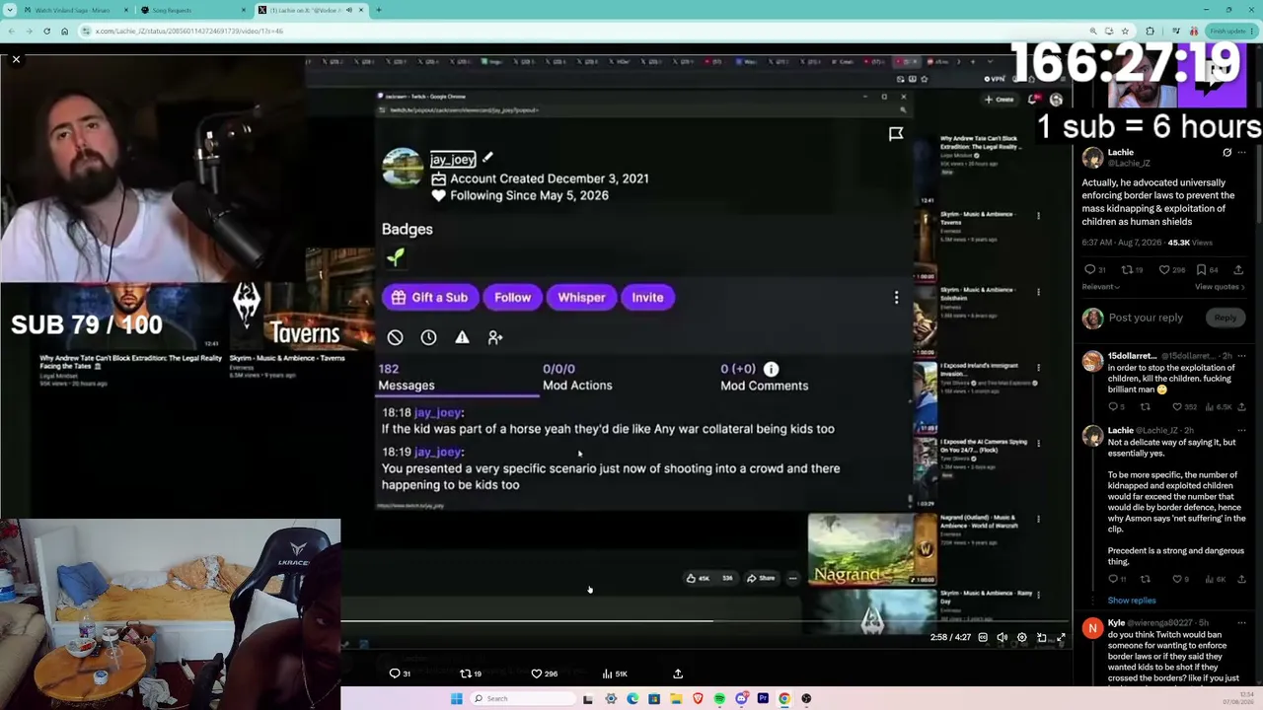Warn the user with the warning triangle icon

click(x=462, y=337)
